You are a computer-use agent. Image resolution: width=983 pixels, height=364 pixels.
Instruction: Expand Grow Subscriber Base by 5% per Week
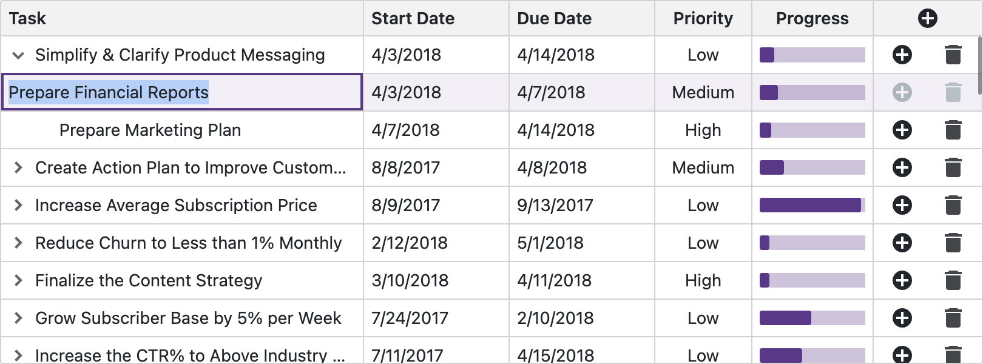[x=18, y=318]
